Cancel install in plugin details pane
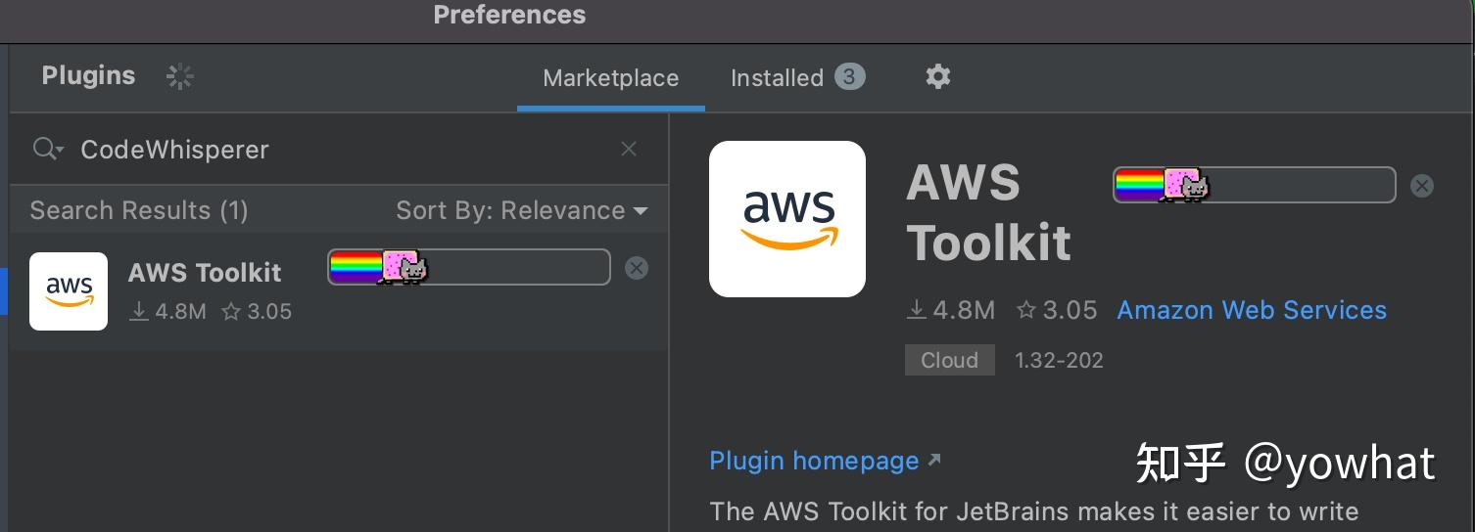This screenshot has height=532, width=1475. [1422, 185]
